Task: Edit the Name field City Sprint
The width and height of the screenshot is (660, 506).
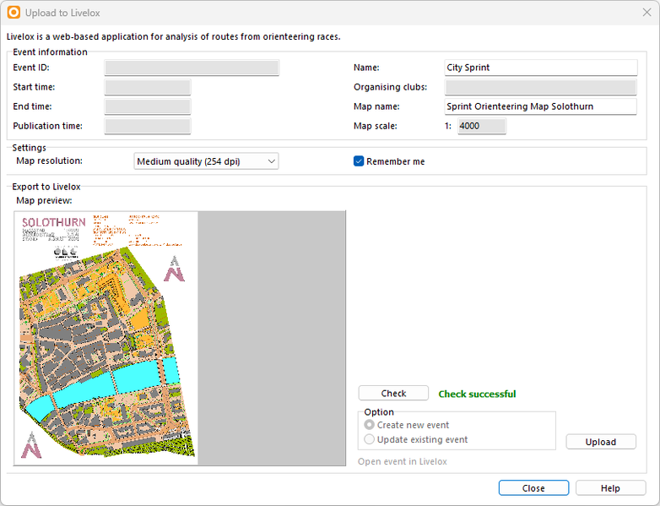Action: [x=541, y=68]
